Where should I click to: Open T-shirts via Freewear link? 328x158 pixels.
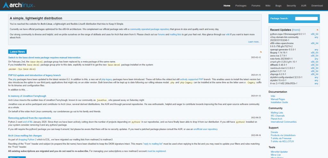tap(281, 138)
